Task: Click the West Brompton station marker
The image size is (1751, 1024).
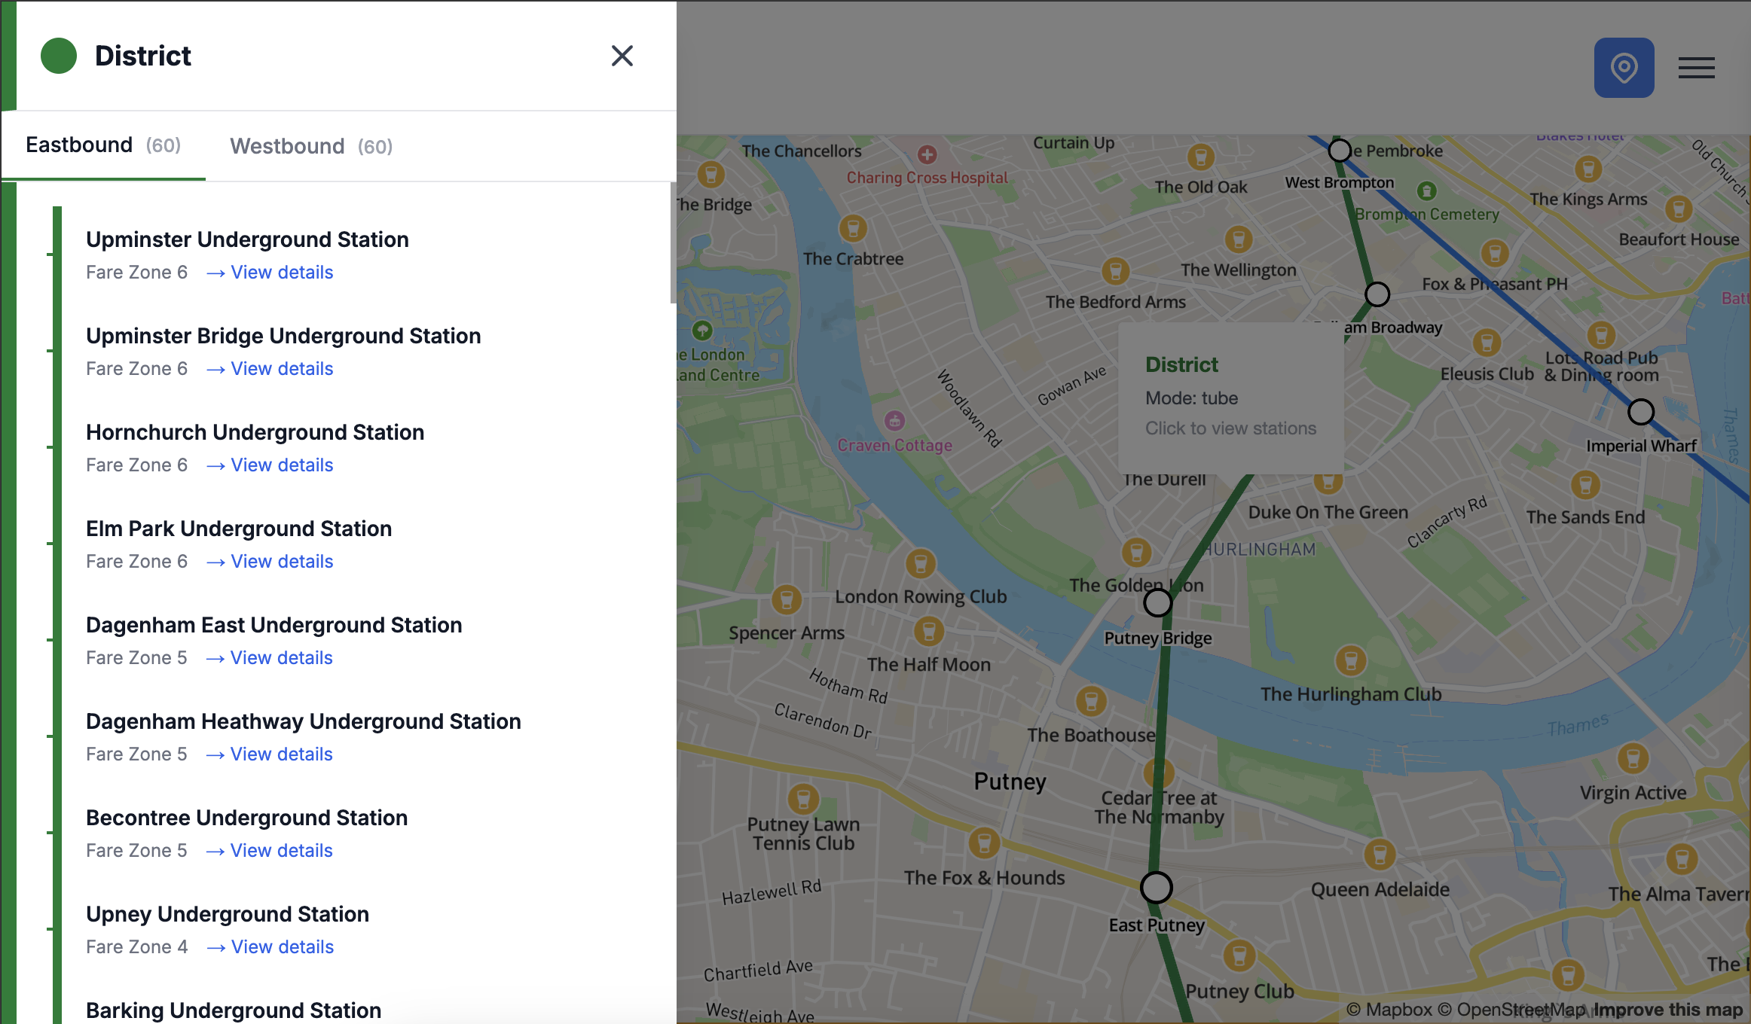Action: pos(1339,151)
